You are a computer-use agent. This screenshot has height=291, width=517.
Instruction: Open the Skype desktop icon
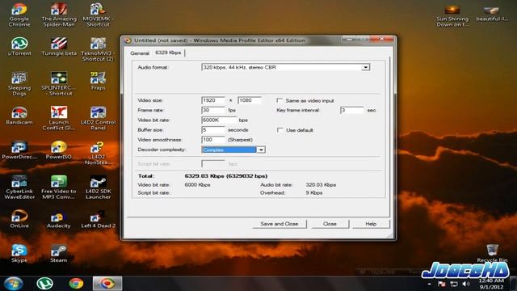point(19,253)
